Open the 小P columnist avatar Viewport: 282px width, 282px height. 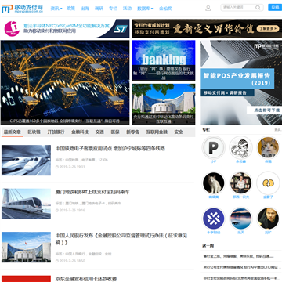(213, 148)
